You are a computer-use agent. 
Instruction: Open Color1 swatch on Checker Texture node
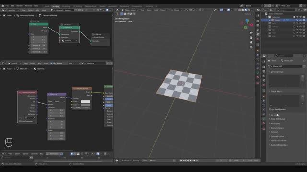[85, 102]
